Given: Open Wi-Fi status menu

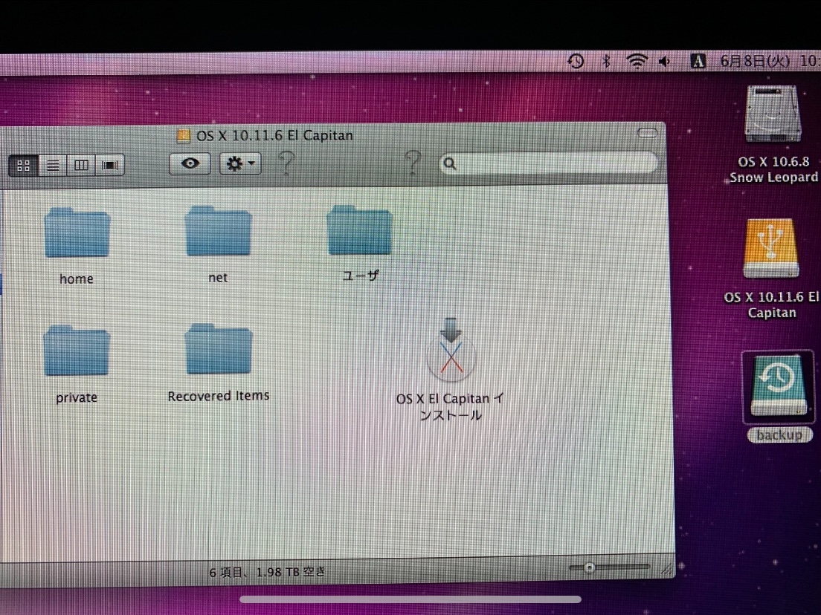Looking at the screenshot, I should tap(637, 61).
